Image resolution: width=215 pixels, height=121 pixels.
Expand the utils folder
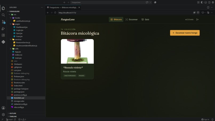(x=17, y=49)
